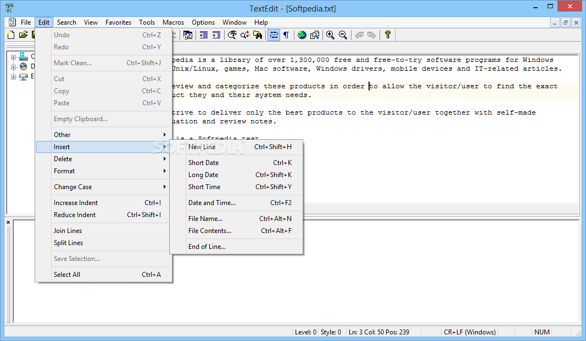The image size is (586, 341).
Task: Open the View menu
Action: [x=91, y=22]
